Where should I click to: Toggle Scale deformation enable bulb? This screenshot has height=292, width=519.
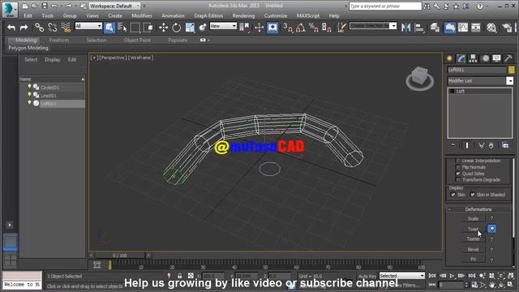(x=492, y=218)
